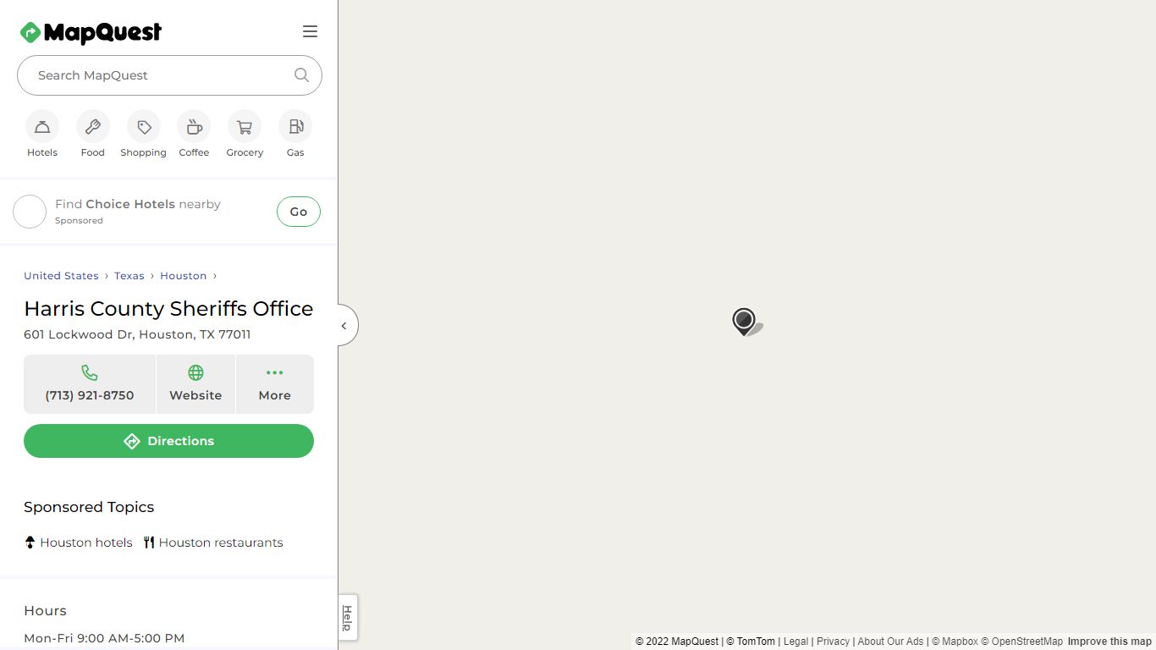This screenshot has width=1156, height=650.
Task: Click the Hours heading
Action: 45,611
